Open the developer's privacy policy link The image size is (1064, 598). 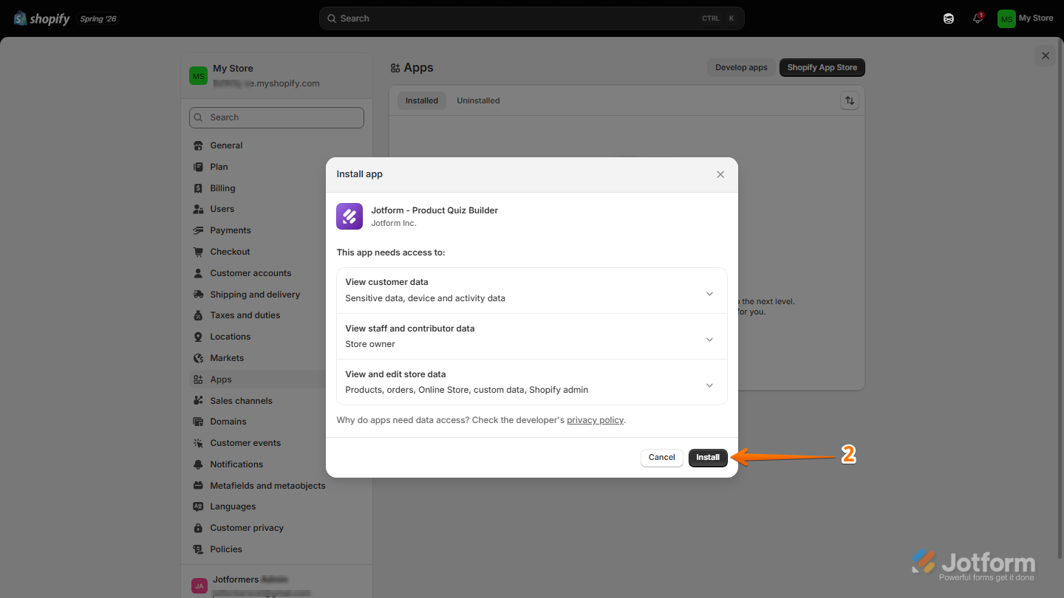click(595, 420)
